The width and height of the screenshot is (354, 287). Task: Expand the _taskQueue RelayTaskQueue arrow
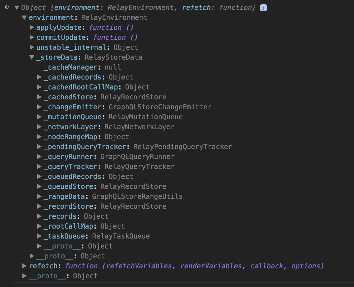click(x=39, y=236)
